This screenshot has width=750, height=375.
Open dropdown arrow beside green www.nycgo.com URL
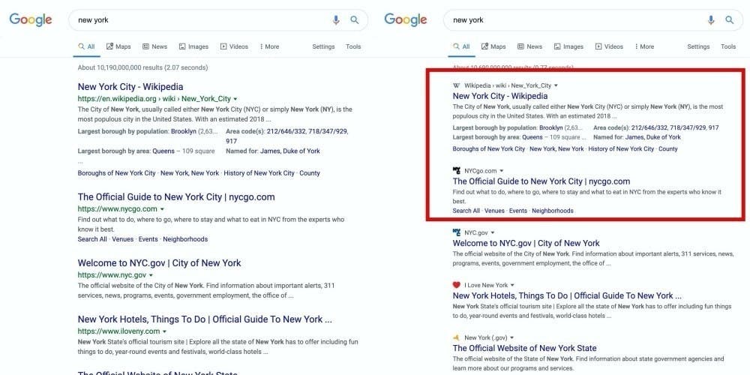pyautogui.click(x=162, y=209)
